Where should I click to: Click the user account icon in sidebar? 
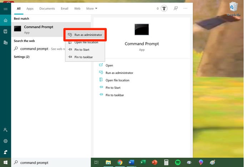pos(5,130)
